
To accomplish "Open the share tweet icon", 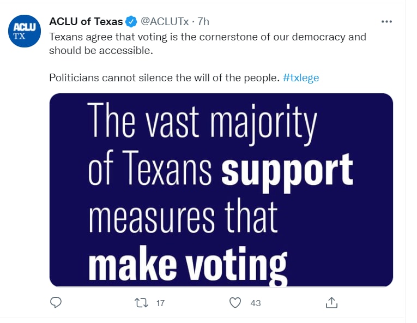I will pyautogui.click(x=331, y=302).
